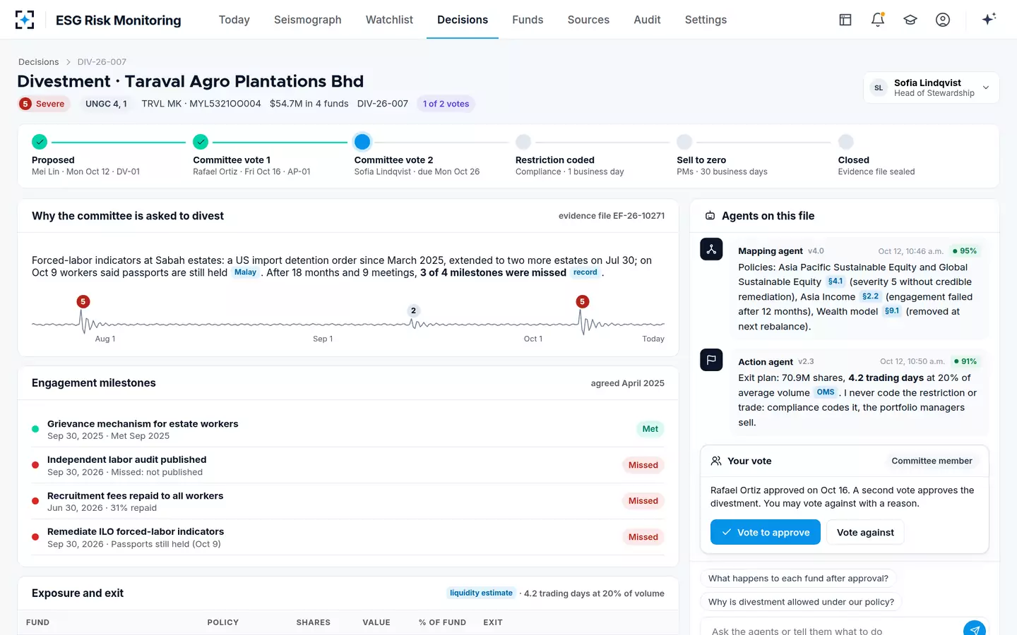Click the Restriction coded step circle
1017x635 pixels.
[x=523, y=142]
